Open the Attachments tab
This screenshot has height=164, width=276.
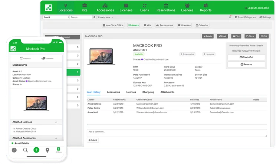click(x=167, y=92)
